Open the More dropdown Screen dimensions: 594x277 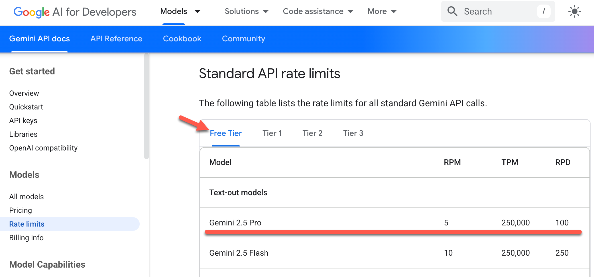click(381, 11)
